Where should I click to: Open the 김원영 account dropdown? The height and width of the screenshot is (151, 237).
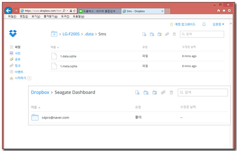click(218, 24)
